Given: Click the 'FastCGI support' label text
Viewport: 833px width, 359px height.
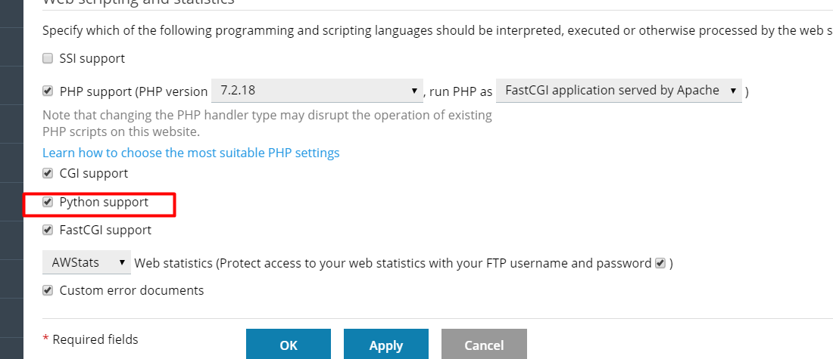Looking at the screenshot, I should coord(105,231).
